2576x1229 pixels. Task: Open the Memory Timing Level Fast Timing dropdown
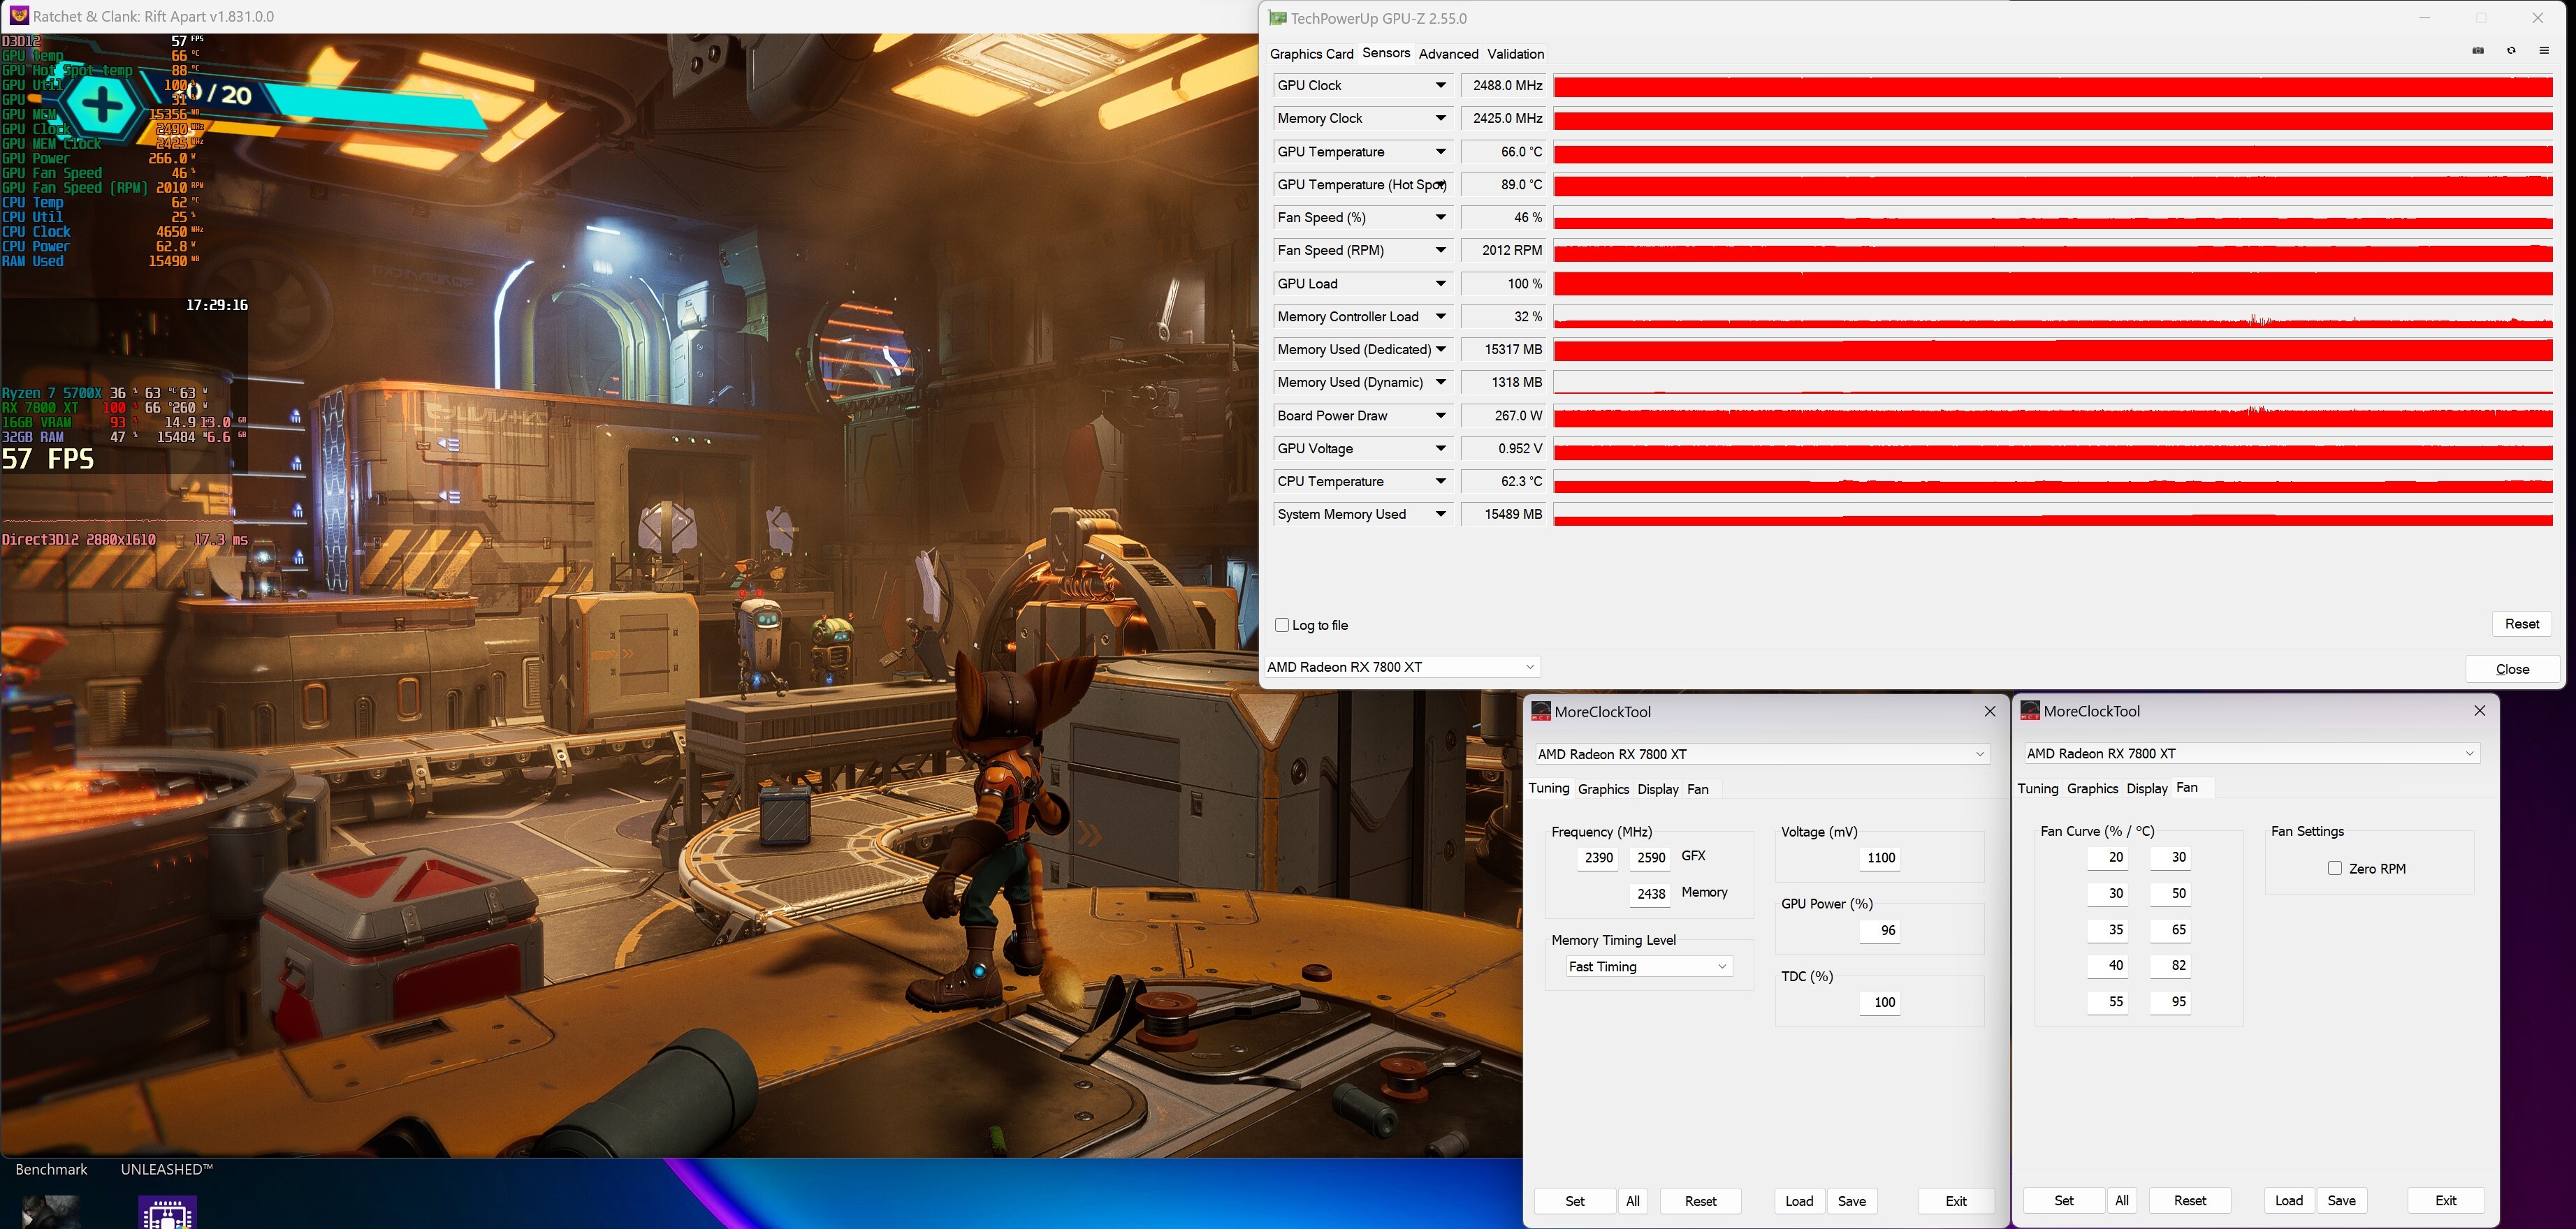coord(1649,966)
